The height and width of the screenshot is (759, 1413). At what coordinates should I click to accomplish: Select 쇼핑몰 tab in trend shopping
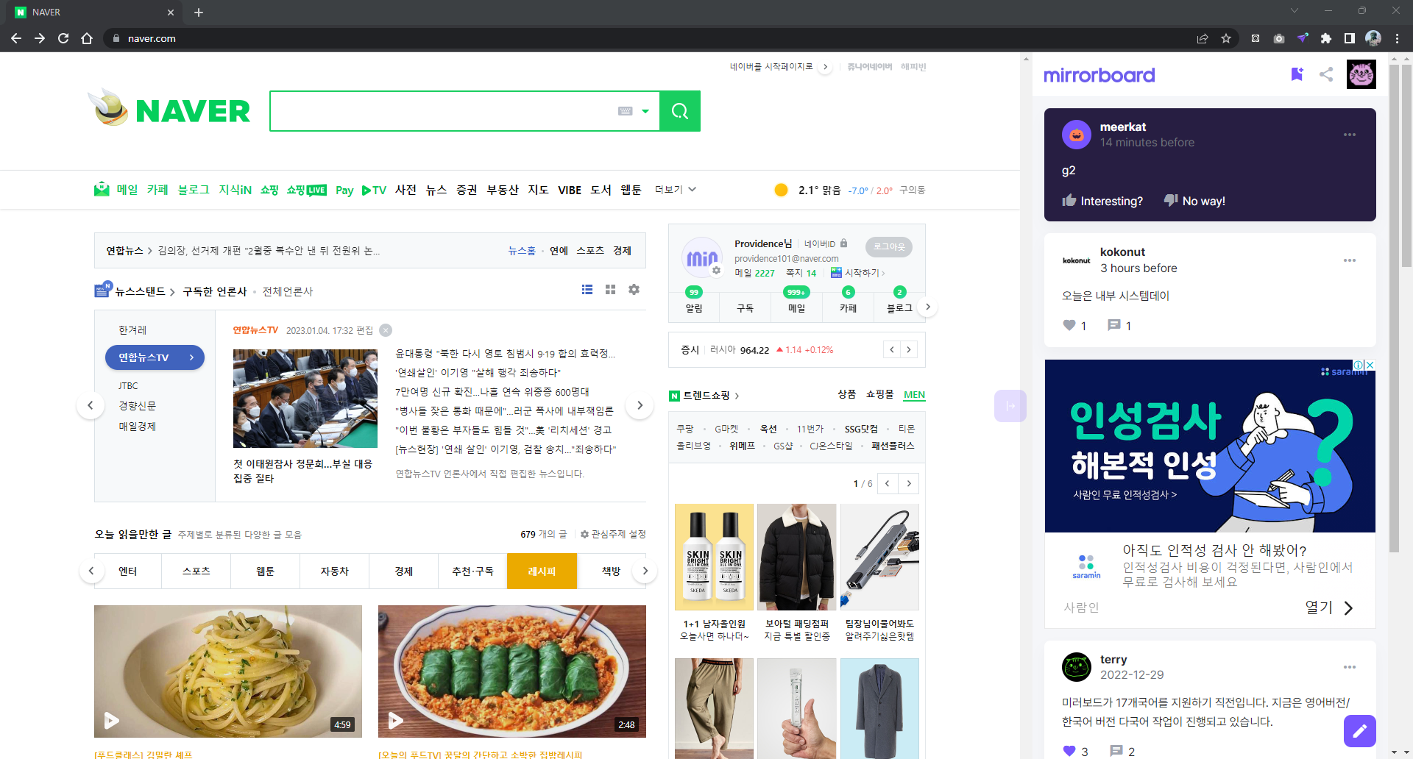tap(879, 394)
